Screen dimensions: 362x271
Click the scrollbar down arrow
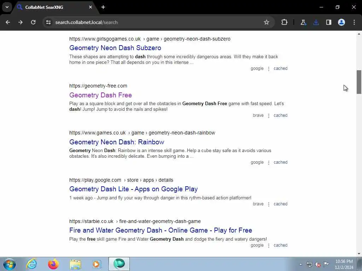[359, 254]
